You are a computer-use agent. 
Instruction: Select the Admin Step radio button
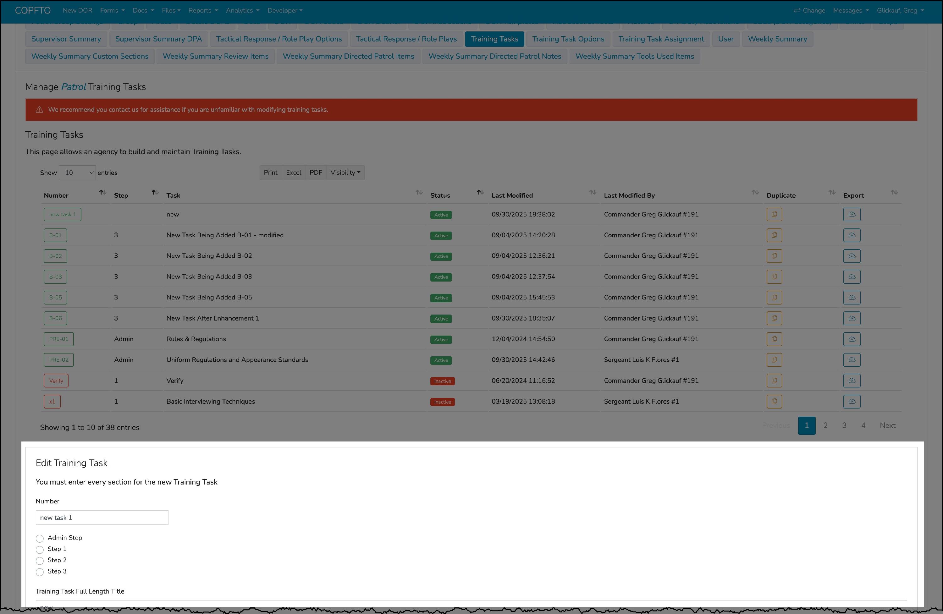point(40,538)
